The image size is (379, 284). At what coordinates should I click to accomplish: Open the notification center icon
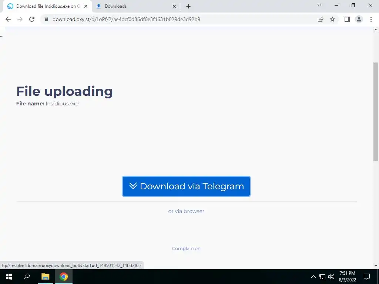(367, 277)
